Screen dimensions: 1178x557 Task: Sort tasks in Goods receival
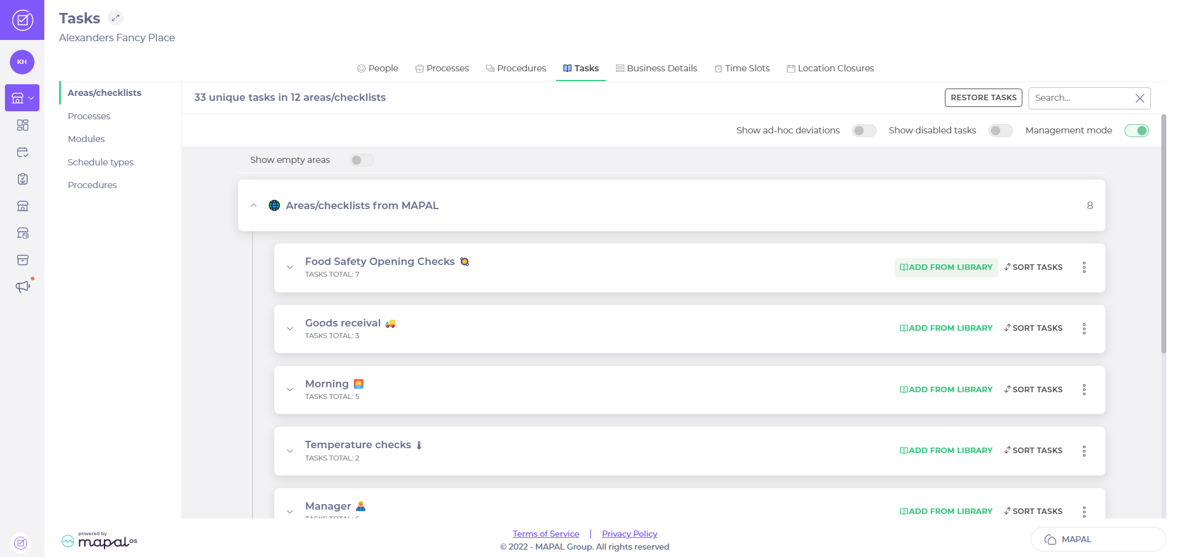click(1033, 328)
